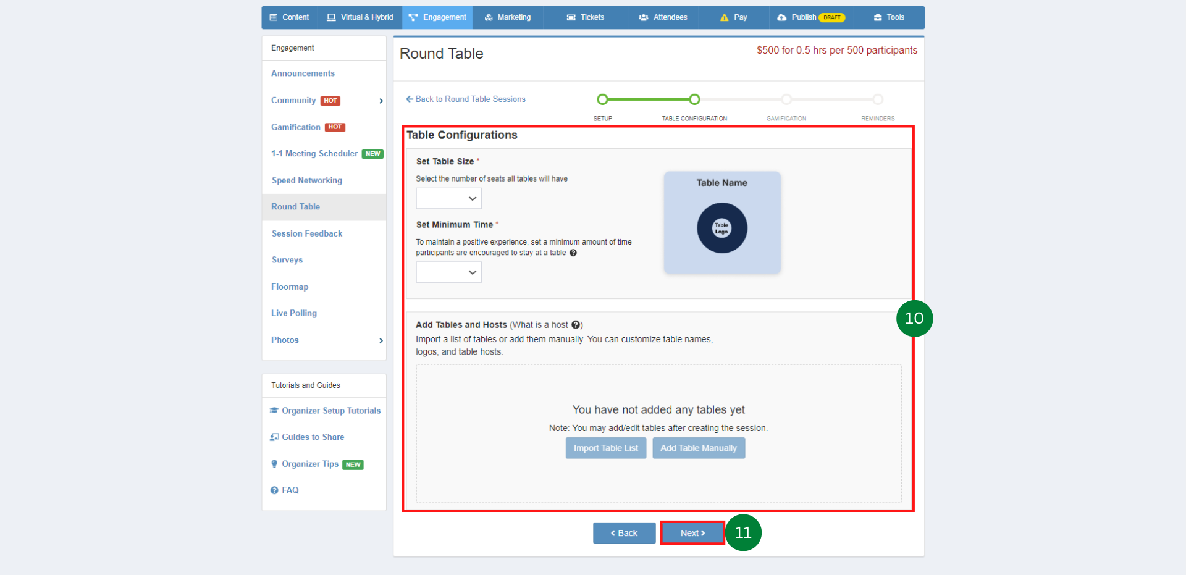Viewport: 1186px width, 575px height.
Task: Expand the Photos sidebar section
Action: click(381, 340)
